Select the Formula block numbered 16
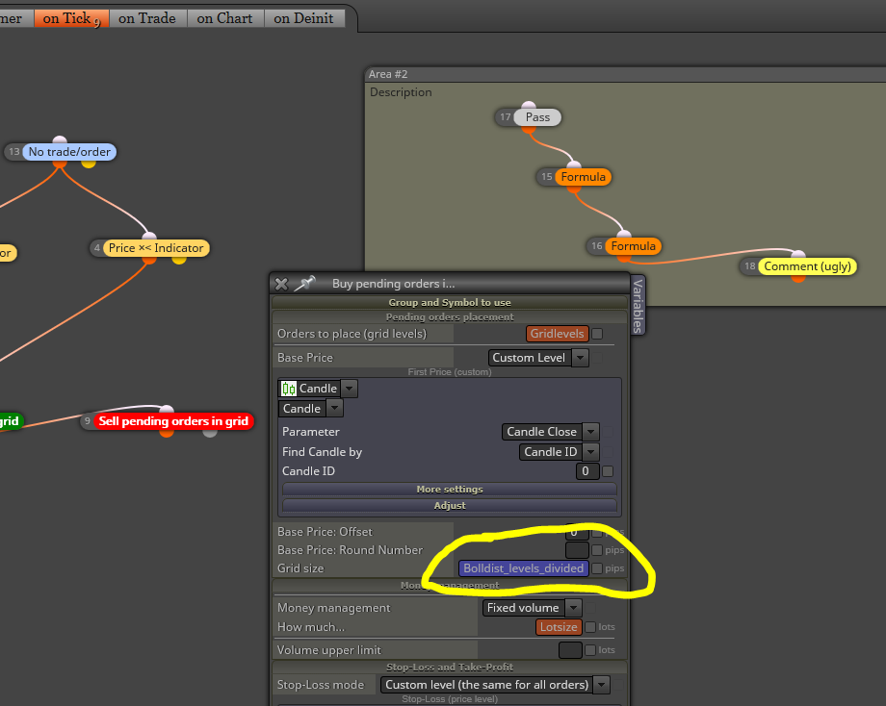 pyautogui.click(x=633, y=246)
